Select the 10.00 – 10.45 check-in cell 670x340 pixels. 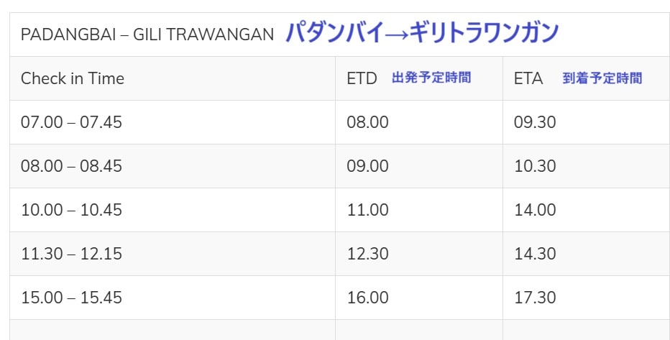pos(72,210)
